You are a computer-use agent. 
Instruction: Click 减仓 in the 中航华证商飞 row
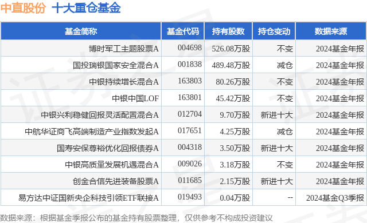(285, 132)
